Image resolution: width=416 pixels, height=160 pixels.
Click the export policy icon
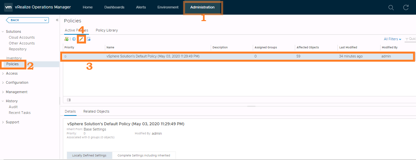coord(89,39)
